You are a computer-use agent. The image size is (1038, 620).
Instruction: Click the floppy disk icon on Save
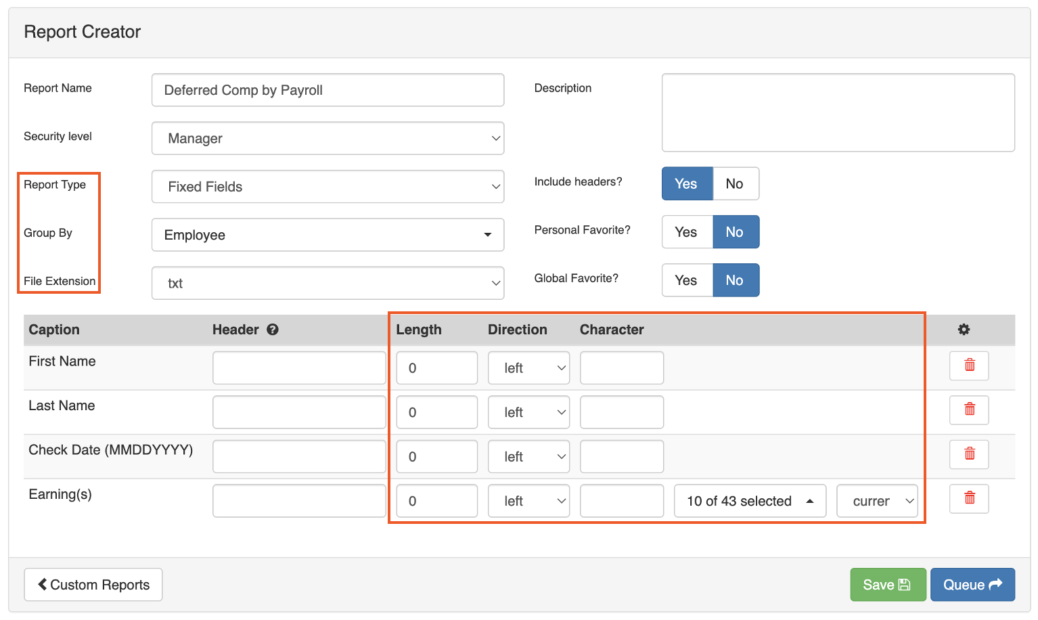point(904,584)
